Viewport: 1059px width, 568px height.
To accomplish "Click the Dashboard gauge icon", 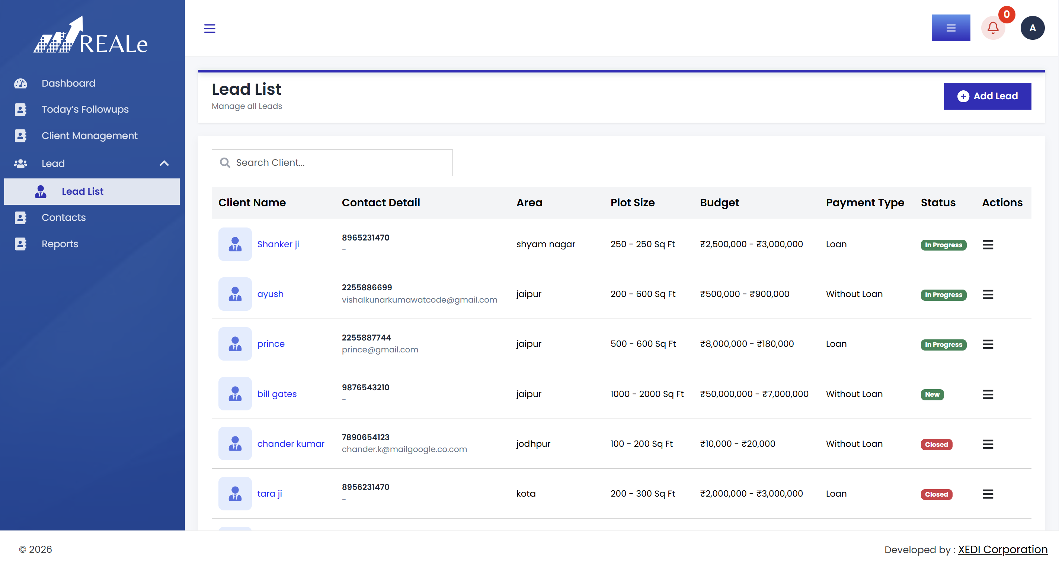I will (x=20, y=83).
